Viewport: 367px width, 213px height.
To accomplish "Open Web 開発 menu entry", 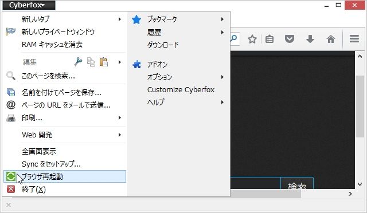I will [65, 135].
